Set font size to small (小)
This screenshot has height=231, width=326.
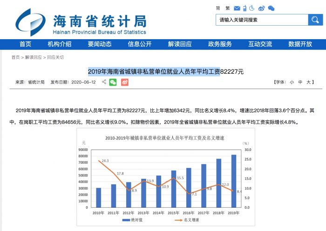tap(292, 82)
